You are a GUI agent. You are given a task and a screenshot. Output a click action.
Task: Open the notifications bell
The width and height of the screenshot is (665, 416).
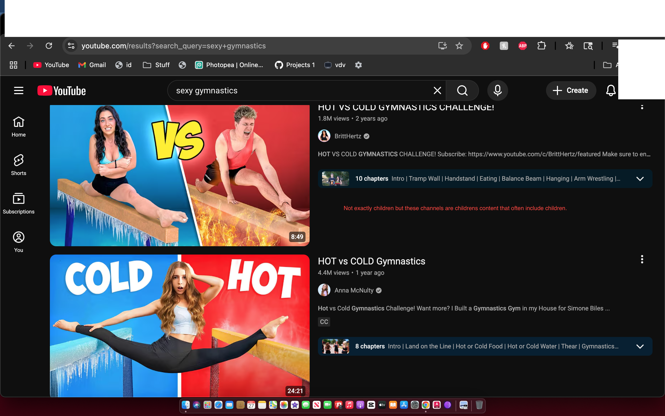611,90
